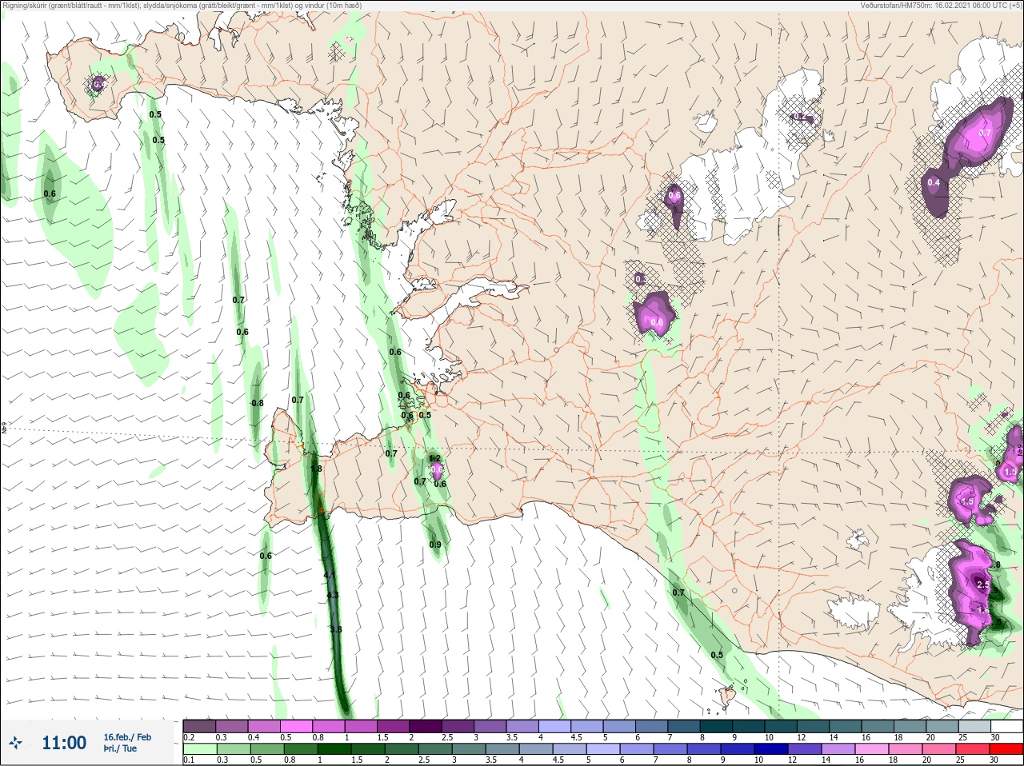Click the 4.3 precipitation value on map
This screenshot has width=1024, height=766.
pyautogui.click(x=333, y=595)
